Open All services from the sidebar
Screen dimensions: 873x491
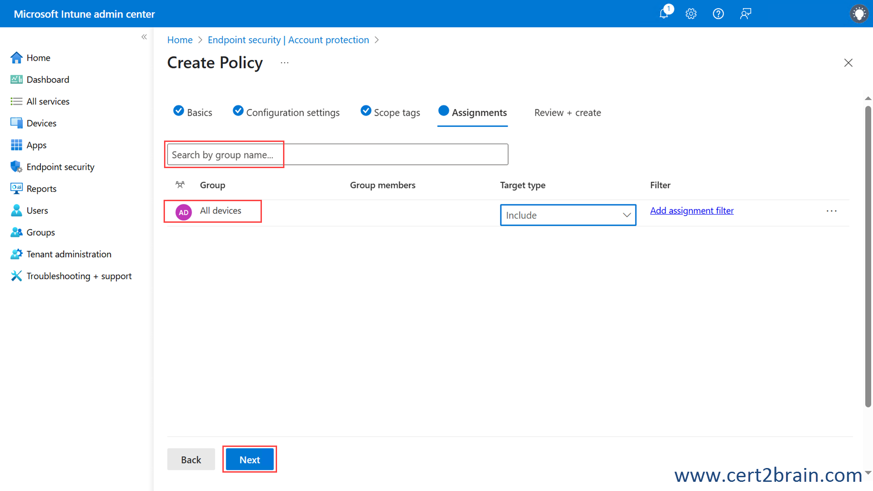click(48, 101)
